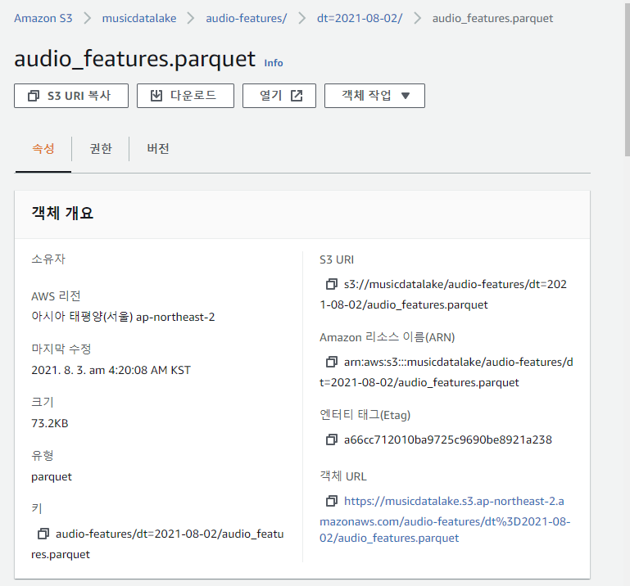The image size is (630, 586).
Task: Select the arn:aws:s3 ARN text
Action: point(446,372)
